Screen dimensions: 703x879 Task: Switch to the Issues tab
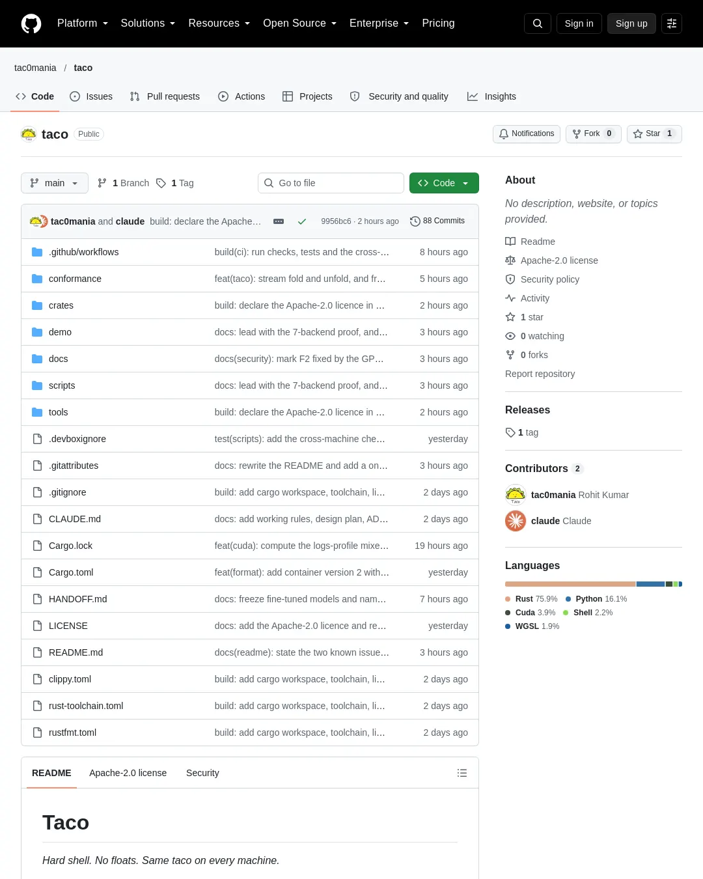[x=91, y=96]
